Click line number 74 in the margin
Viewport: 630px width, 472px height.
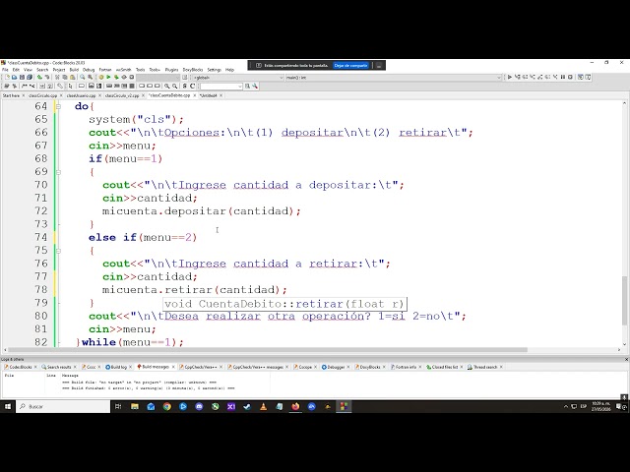pos(40,237)
